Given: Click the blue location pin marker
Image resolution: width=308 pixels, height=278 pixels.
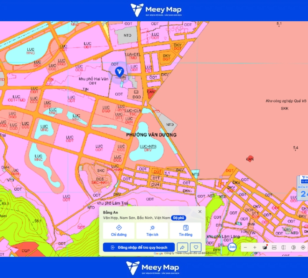Looking at the screenshot, I should click(x=120, y=72).
